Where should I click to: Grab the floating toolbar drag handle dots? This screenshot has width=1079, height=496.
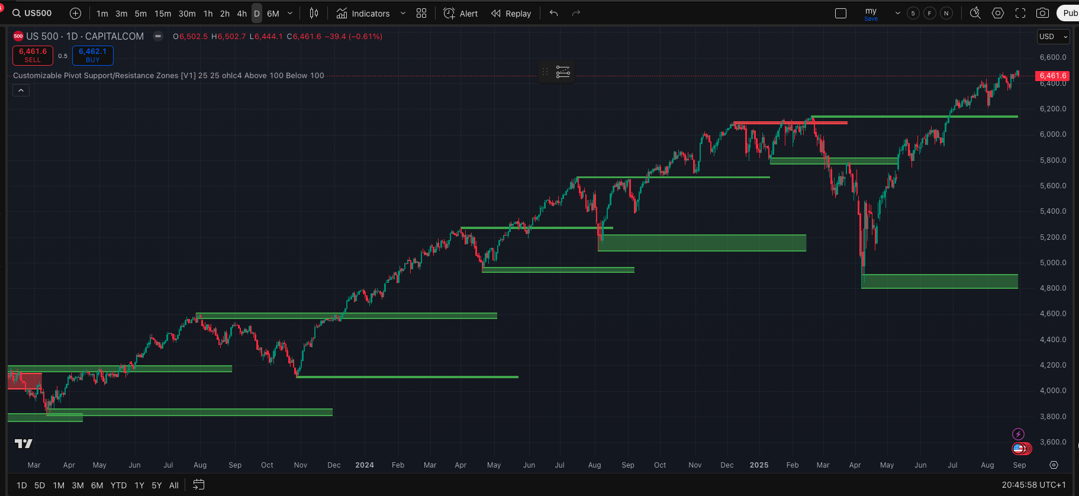(x=545, y=72)
